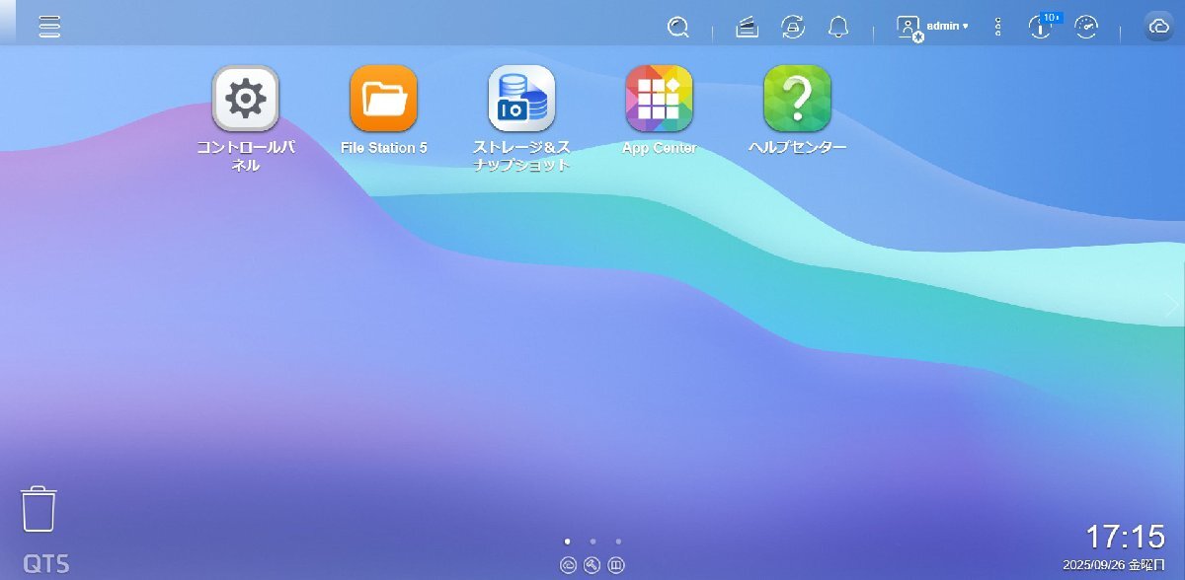Click the bottom feedback book circle icon
The height and width of the screenshot is (580, 1185).
(617, 565)
